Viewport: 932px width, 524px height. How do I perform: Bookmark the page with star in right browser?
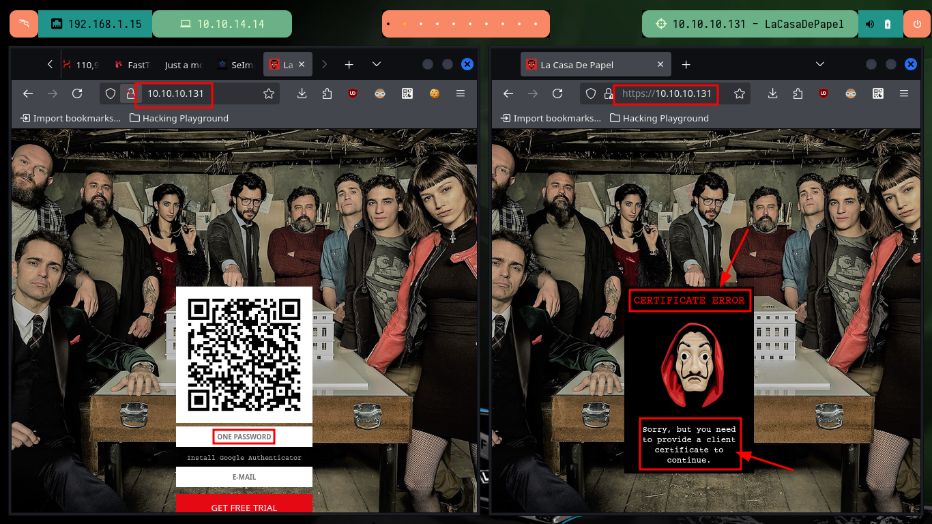[x=739, y=93]
